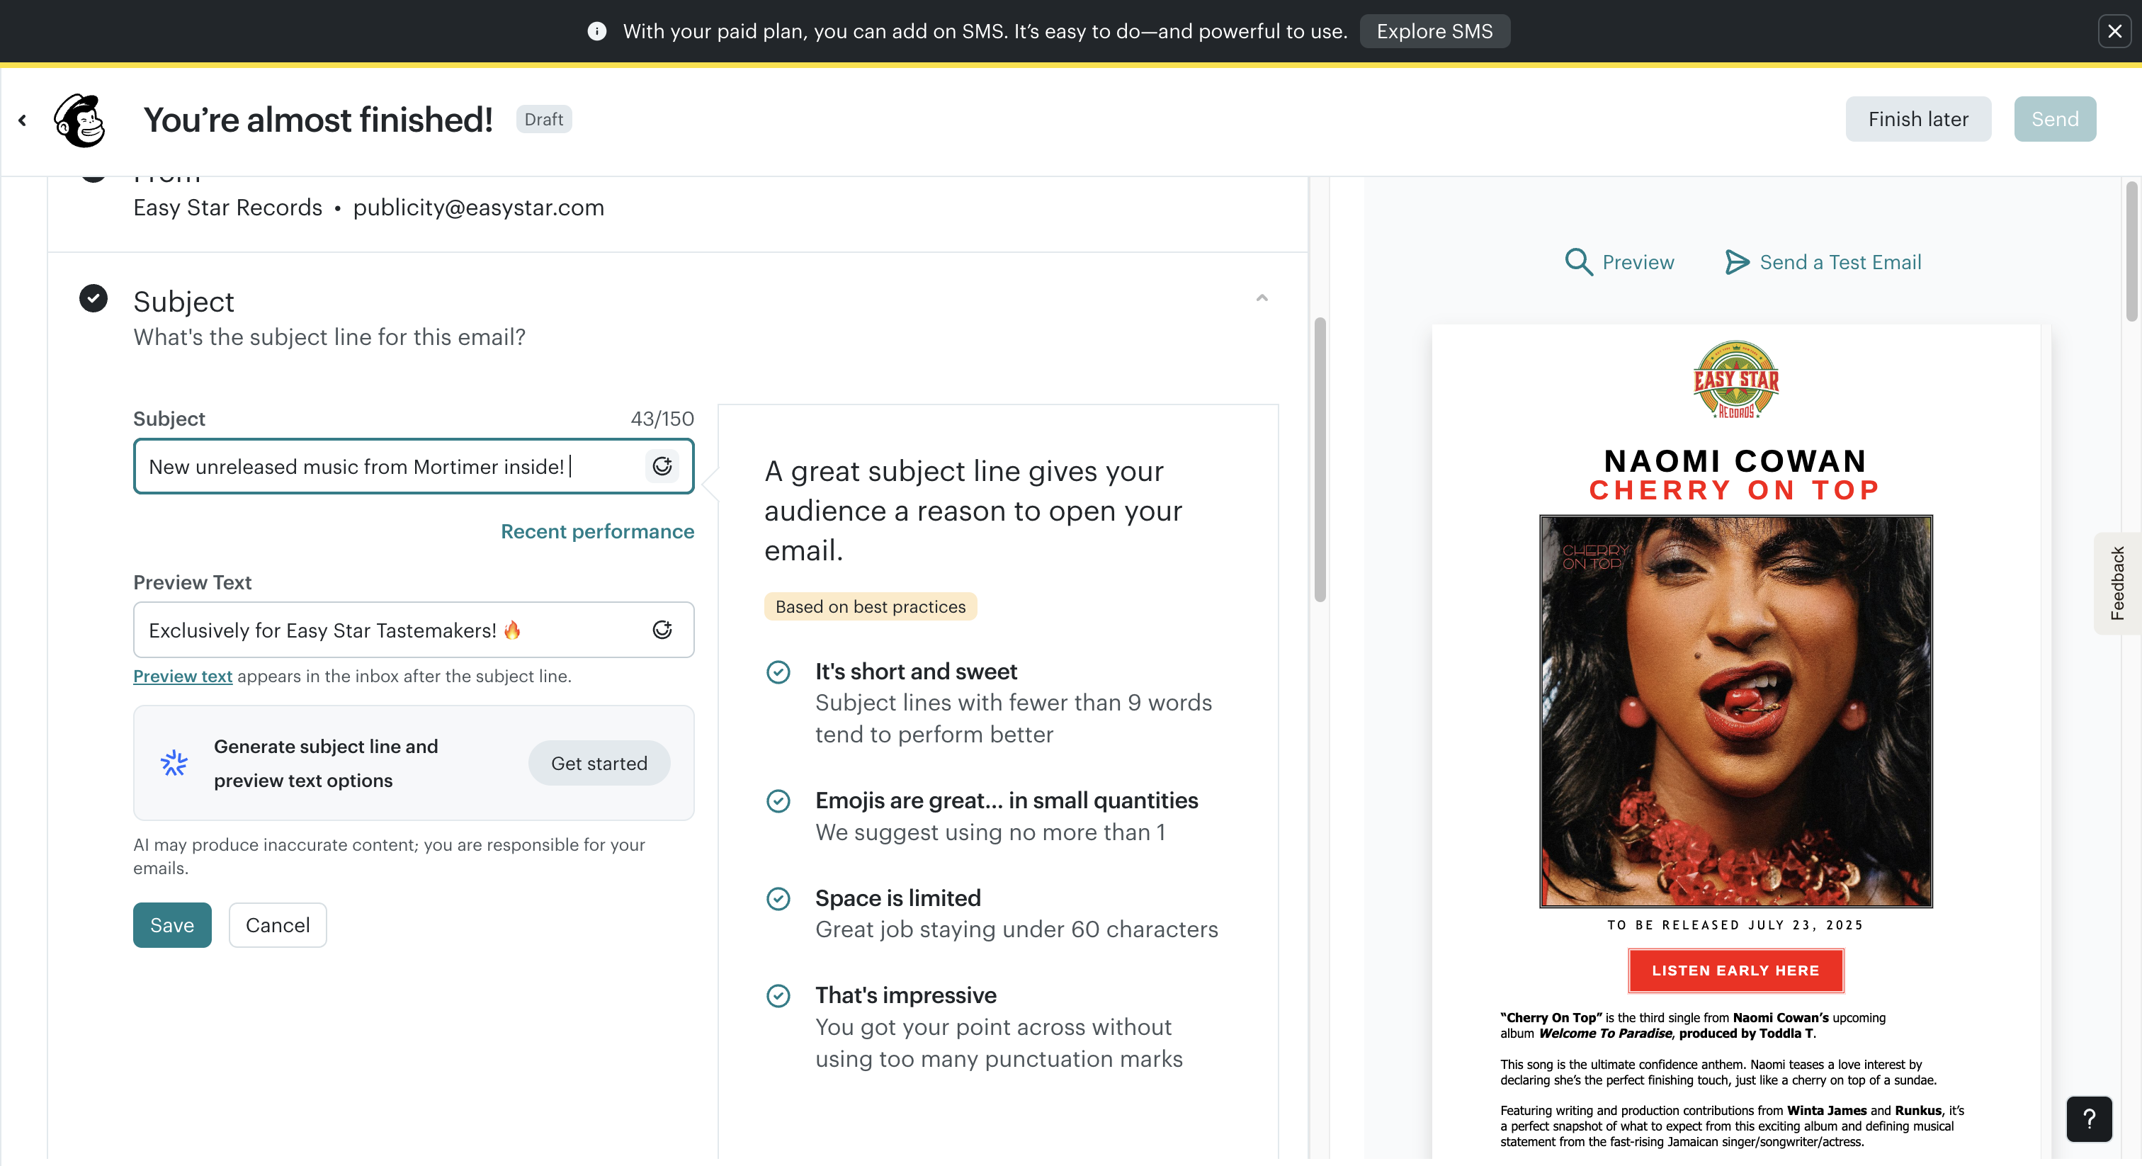
Task: Click the Send button
Action: pyautogui.click(x=2055, y=119)
